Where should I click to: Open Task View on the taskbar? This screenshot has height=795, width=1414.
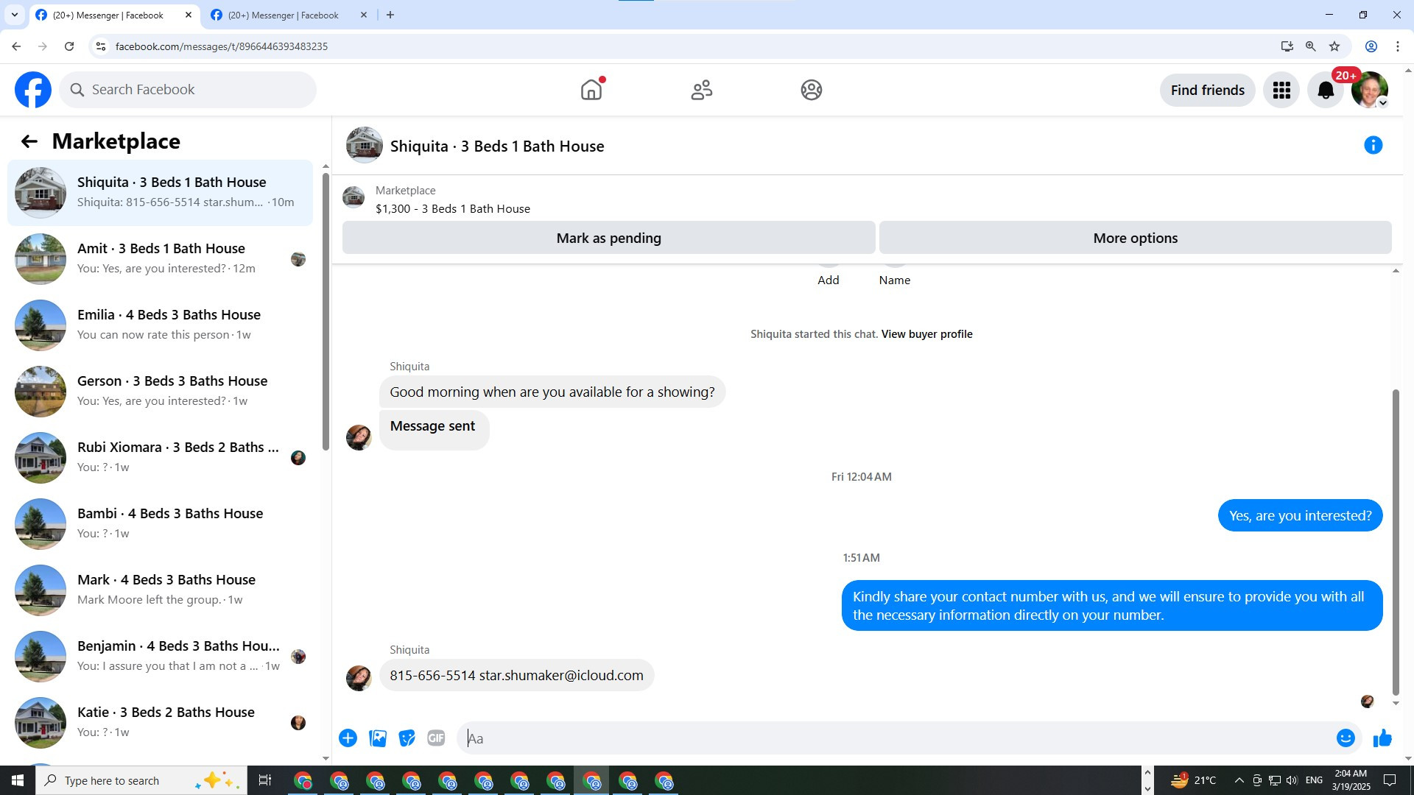(265, 780)
